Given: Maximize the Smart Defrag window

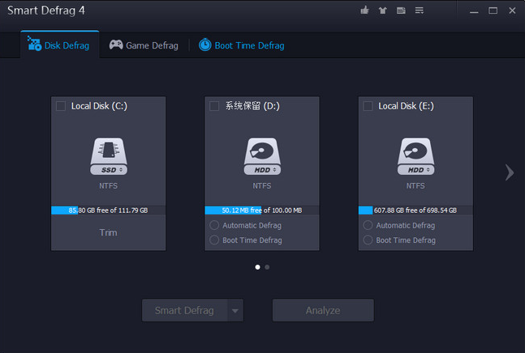Looking at the screenshot, I should point(493,11).
